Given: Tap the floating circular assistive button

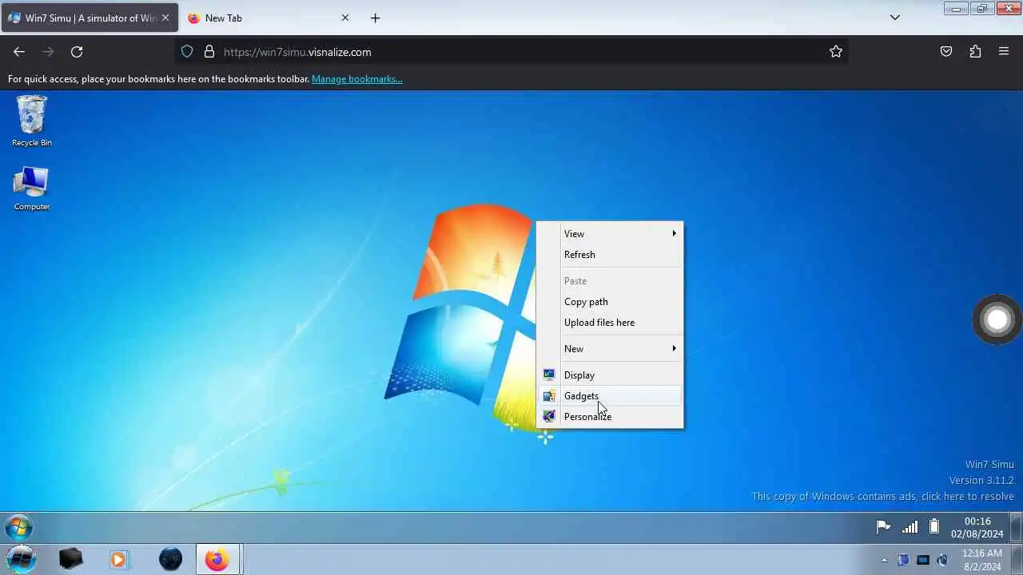Looking at the screenshot, I should point(997,319).
